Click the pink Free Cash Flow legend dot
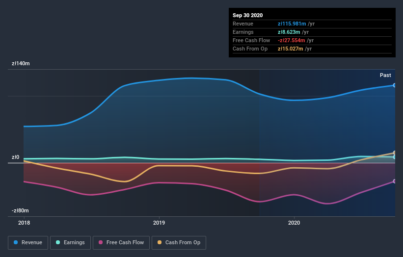This screenshot has height=257, width=403. (x=101, y=242)
